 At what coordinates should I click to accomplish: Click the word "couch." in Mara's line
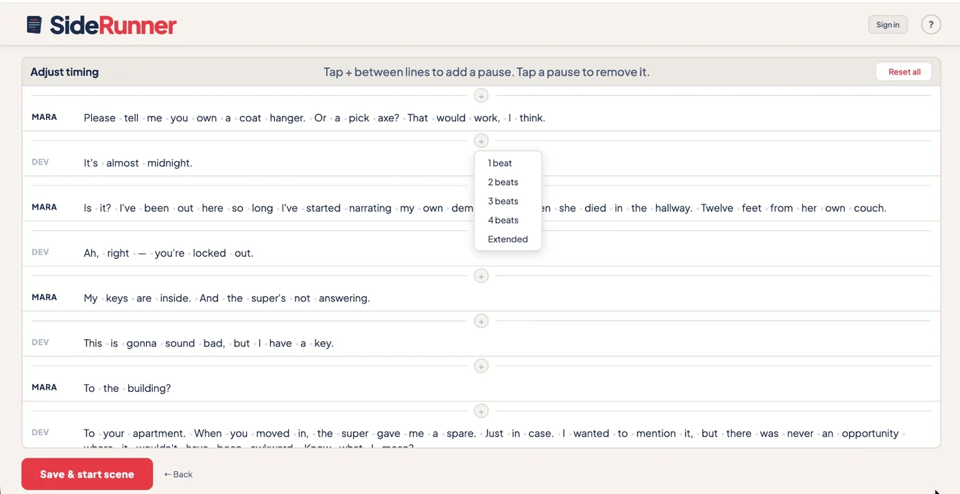point(870,208)
